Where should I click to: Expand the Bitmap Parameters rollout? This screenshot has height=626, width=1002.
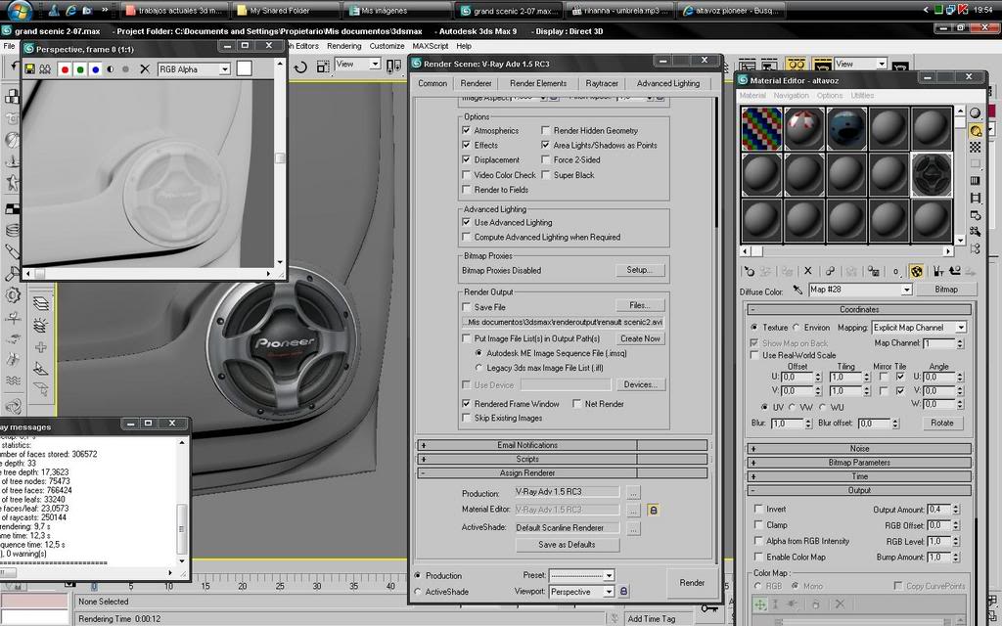859,463
